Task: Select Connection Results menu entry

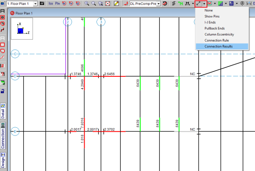Action: coord(219,47)
